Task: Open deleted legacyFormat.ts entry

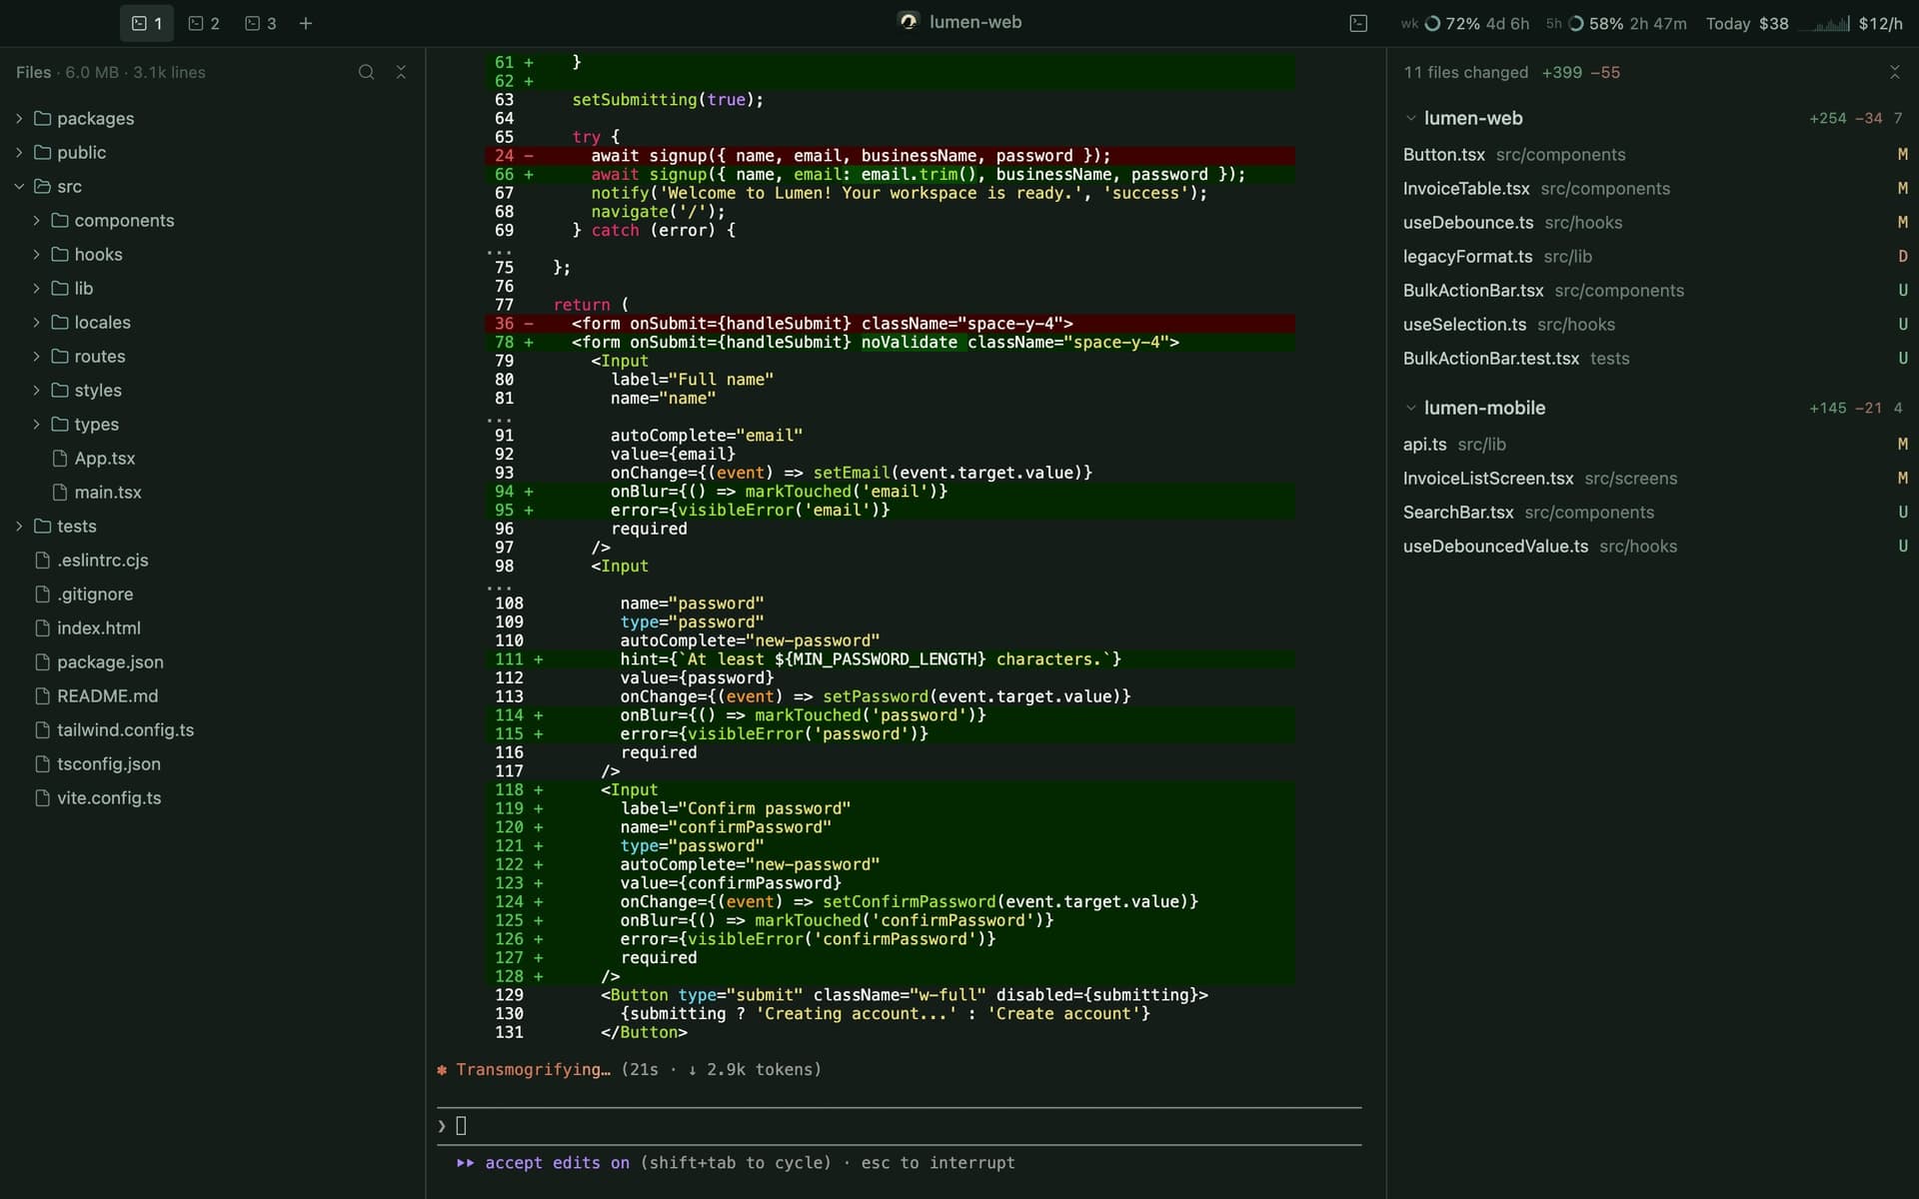Action: pos(1654,256)
